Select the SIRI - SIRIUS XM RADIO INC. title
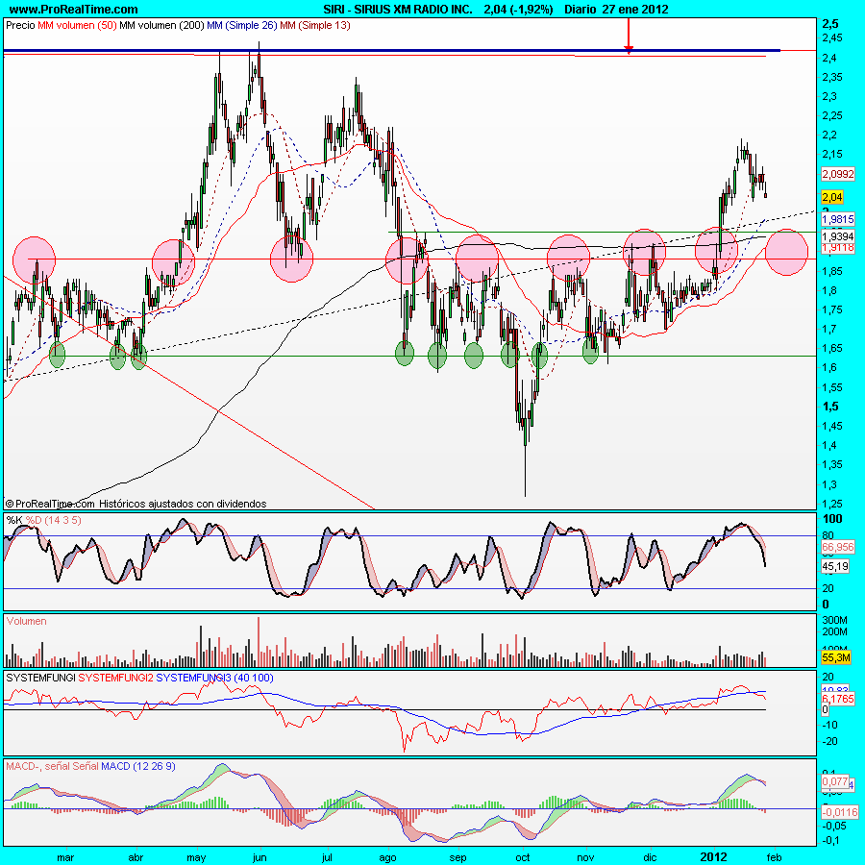The height and width of the screenshot is (865, 865). (398, 9)
